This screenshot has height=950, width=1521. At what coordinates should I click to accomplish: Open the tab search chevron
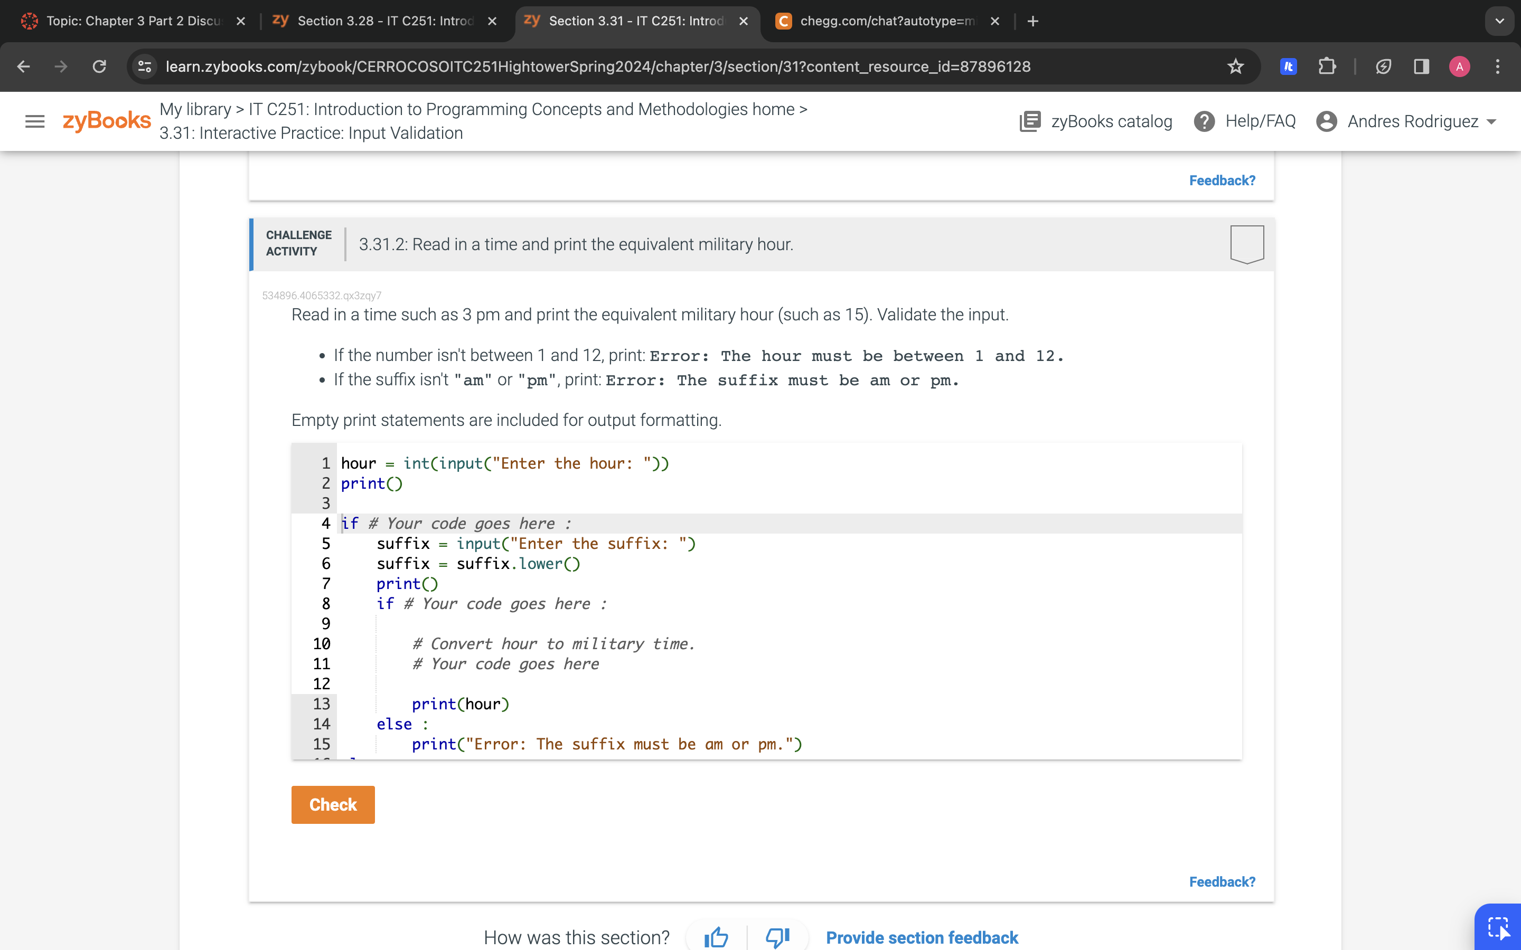pos(1500,21)
